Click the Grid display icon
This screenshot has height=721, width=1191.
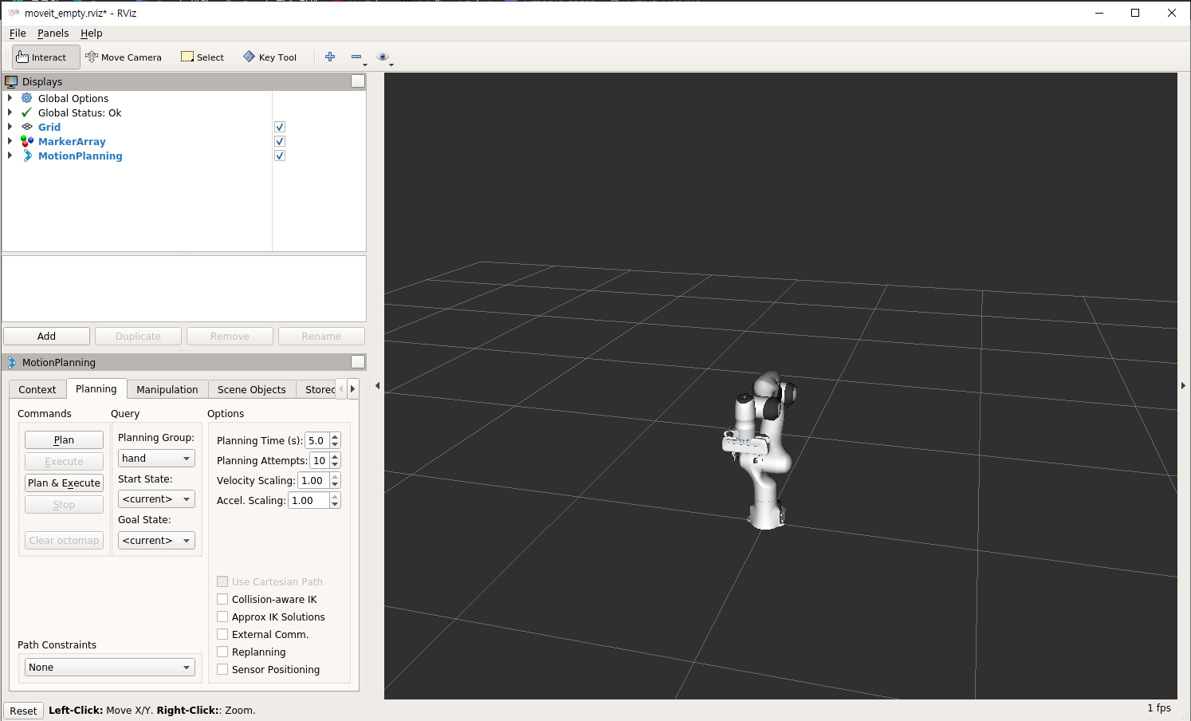27,127
